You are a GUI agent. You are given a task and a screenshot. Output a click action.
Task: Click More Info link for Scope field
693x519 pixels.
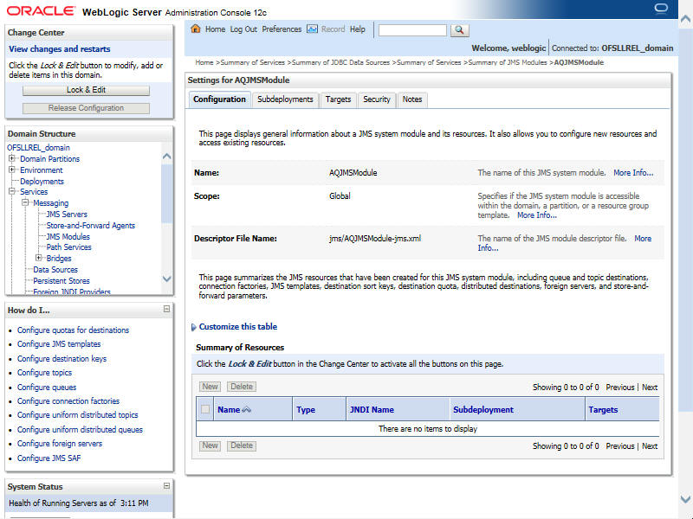(537, 215)
